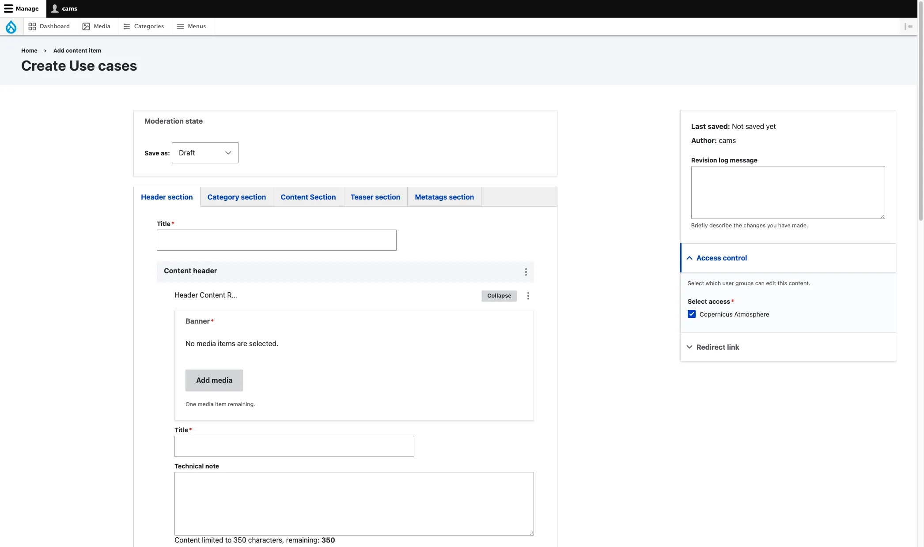Expand the Redirect link panel

pos(788,347)
